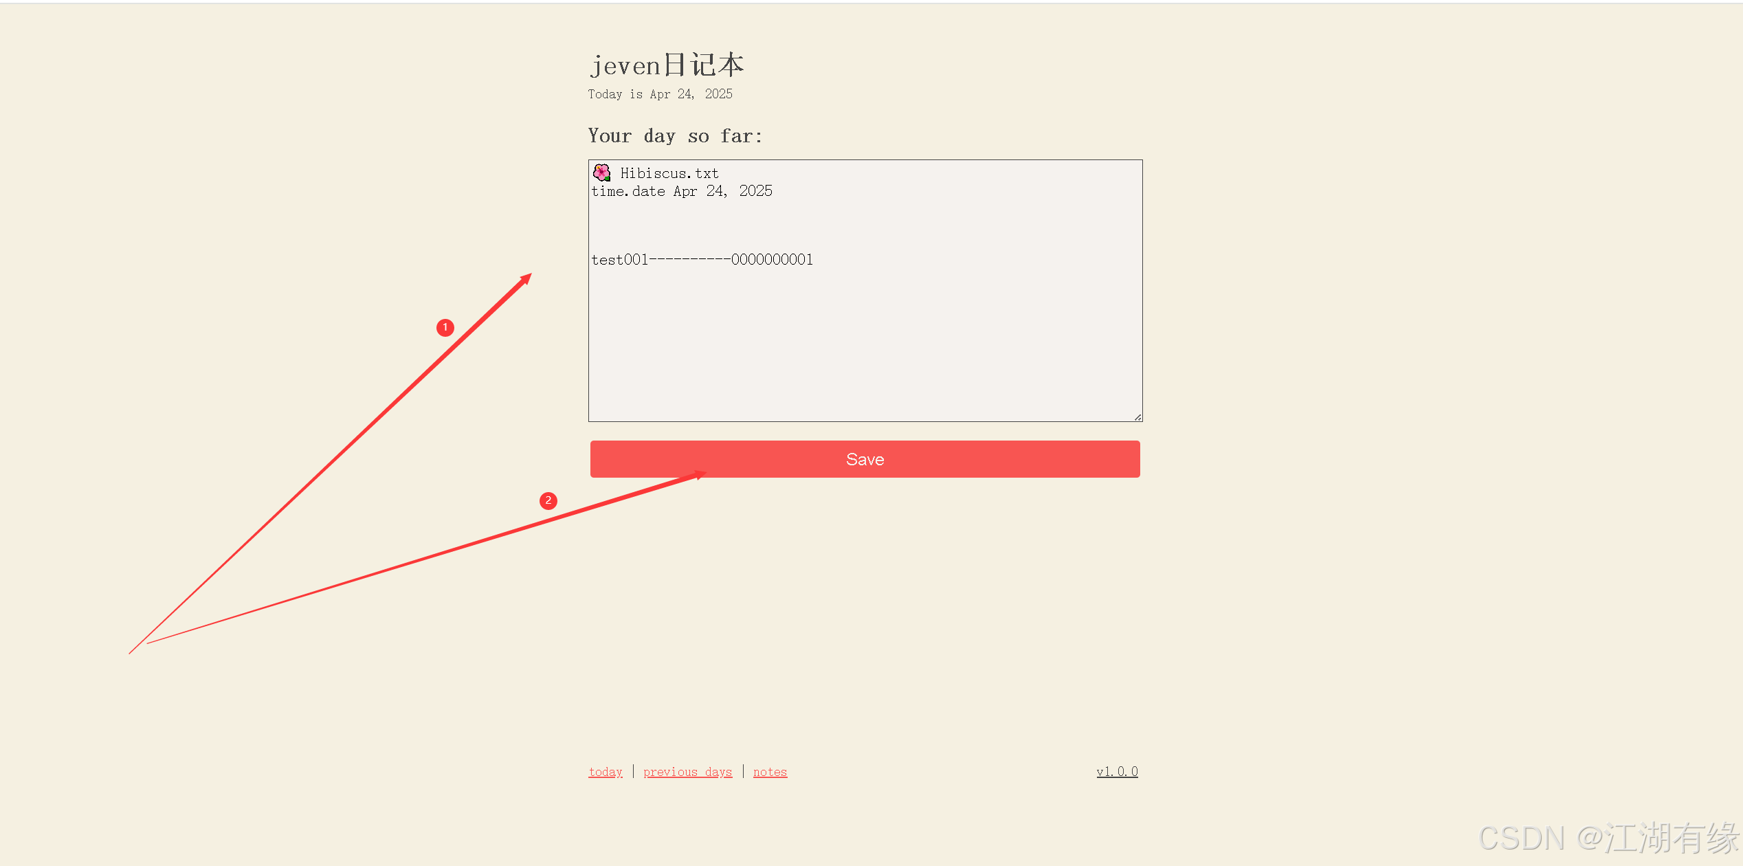Go to previous days link

pyautogui.click(x=687, y=772)
